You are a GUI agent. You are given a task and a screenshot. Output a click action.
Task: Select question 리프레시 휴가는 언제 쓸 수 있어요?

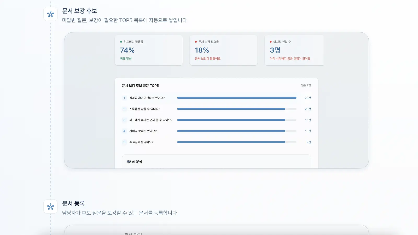point(151,120)
